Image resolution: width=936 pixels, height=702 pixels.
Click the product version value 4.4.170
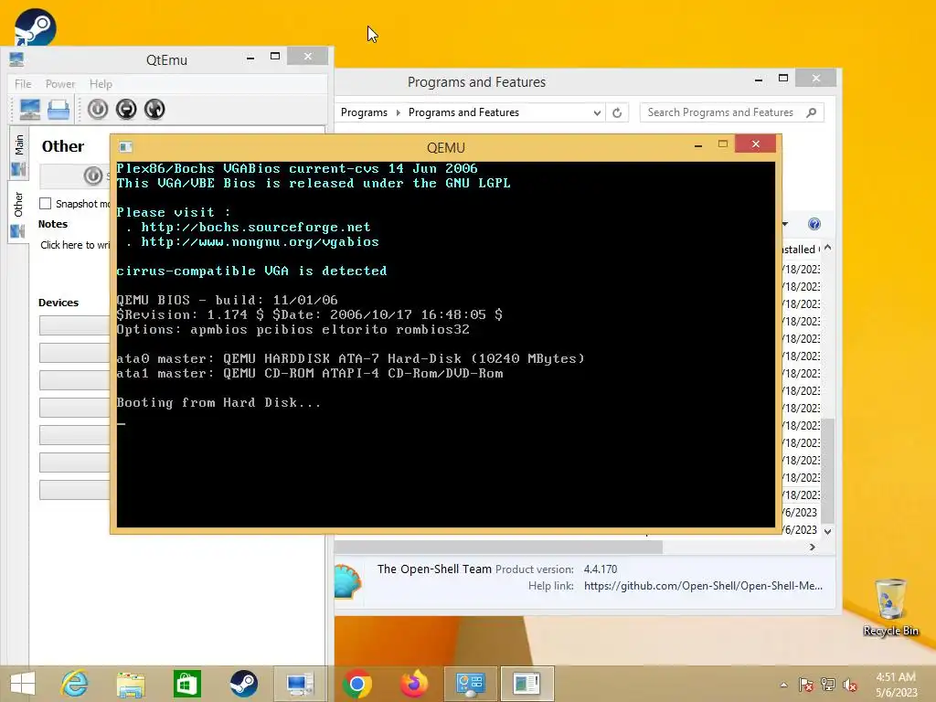pyautogui.click(x=601, y=569)
